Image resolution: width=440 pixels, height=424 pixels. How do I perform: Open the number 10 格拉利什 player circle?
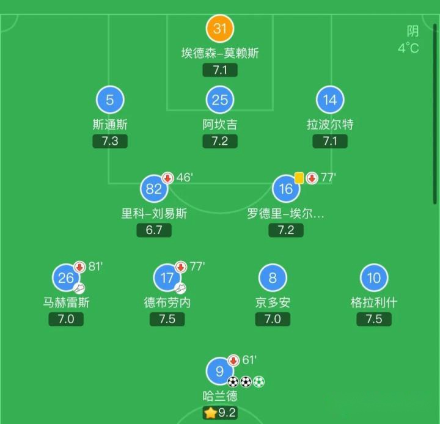tap(374, 279)
